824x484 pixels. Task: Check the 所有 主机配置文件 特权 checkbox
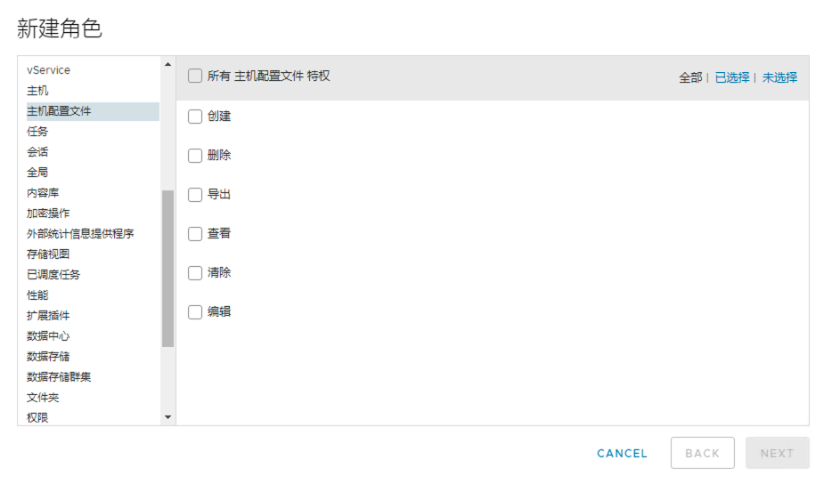click(x=195, y=77)
